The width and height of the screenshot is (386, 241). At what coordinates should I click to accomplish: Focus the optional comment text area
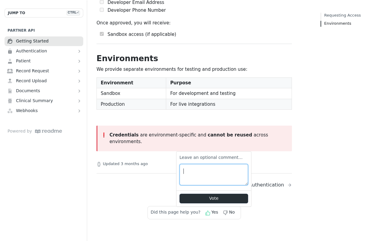(214, 175)
